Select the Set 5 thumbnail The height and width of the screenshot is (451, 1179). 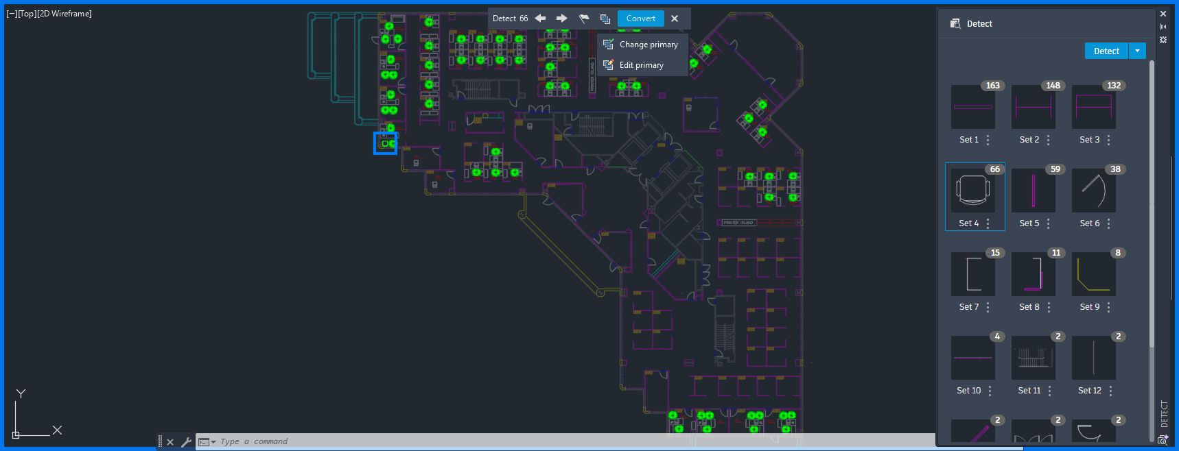click(1034, 191)
